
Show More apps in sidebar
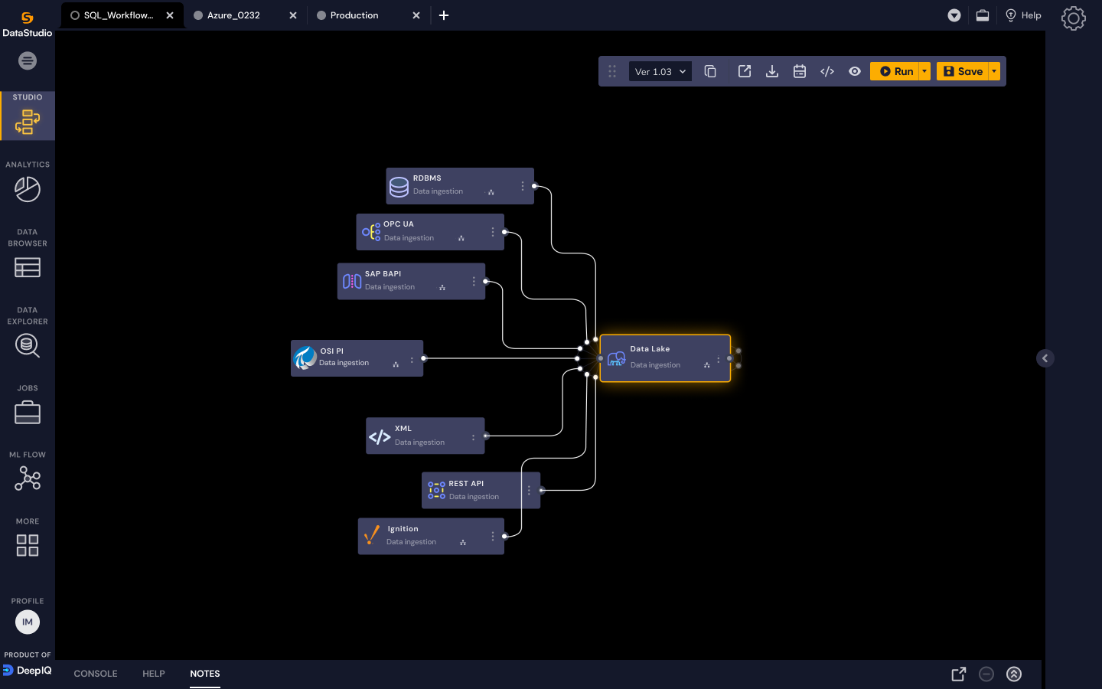(28, 537)
